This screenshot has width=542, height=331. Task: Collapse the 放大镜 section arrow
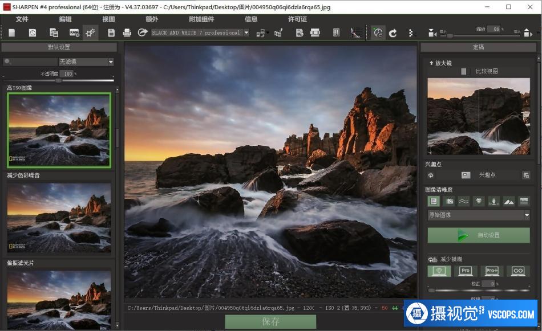tap(431, 63)
